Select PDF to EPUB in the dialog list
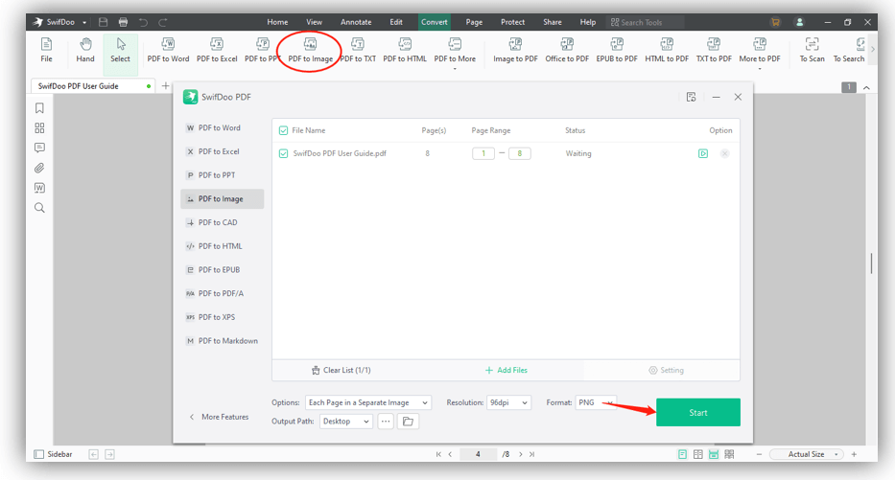The height and width of the screenshot is (480, 895). click(x=222, y=269)
